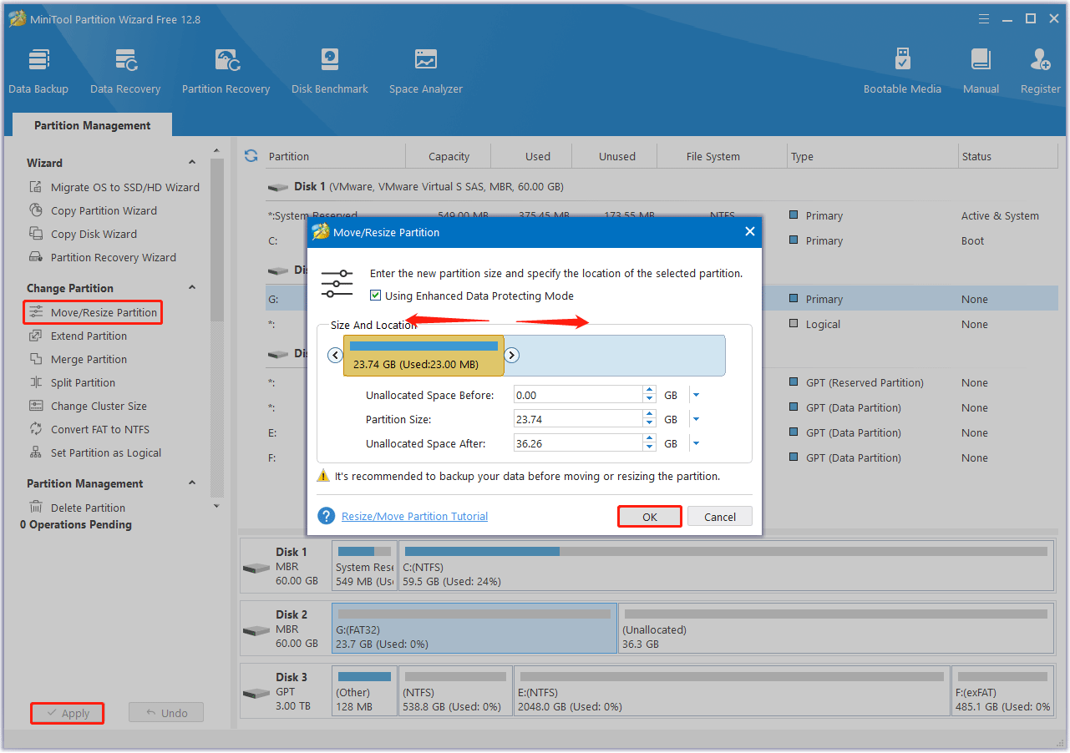
Task: Select Disk 1 row in partition table
Action: (x=662, y=187)
